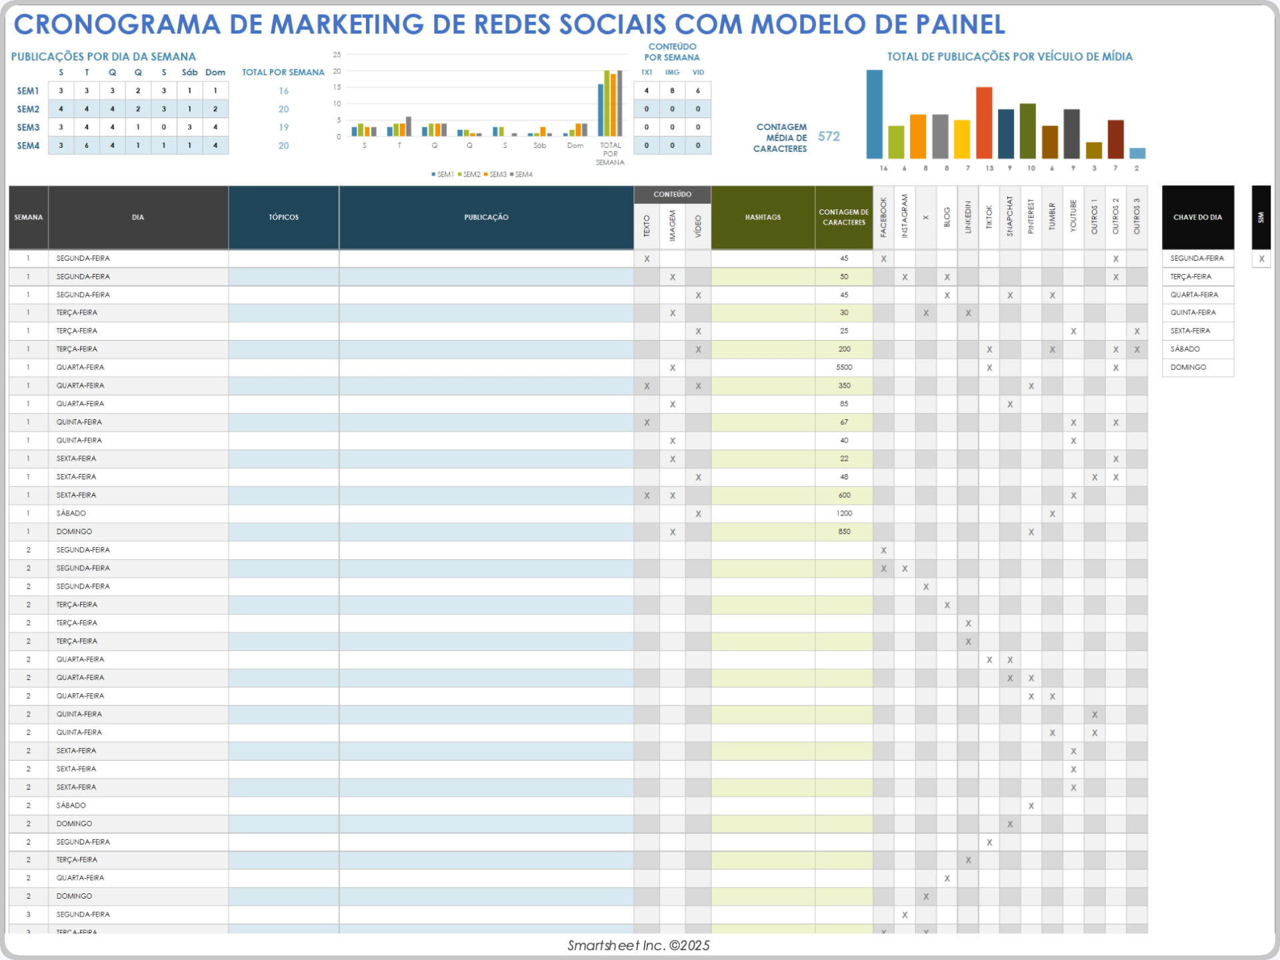Viewport: 1280px width, 960px height.
Task: Click the rotated YOUTUBE column header
Action: click(x=1073, y=217)
